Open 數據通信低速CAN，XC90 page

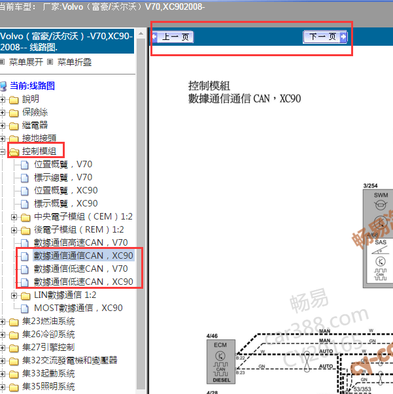pyautogui.click(x=84, y=282)
